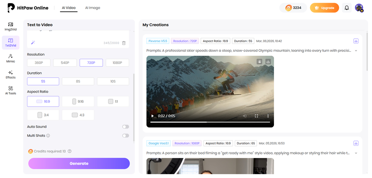Viewport: 372px width, 178px height.
Task: Open skier video more options menu
Action: tap(268, 116)
